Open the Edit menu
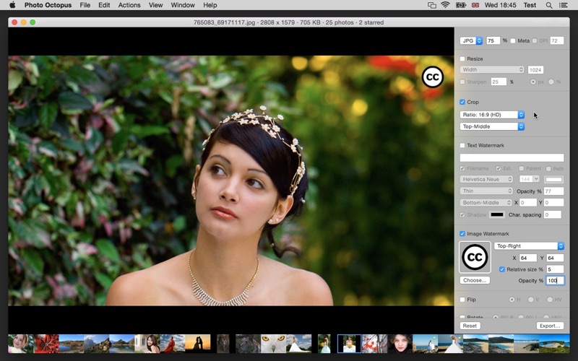Viewport: 578px width, 361px height. [104, 5]
